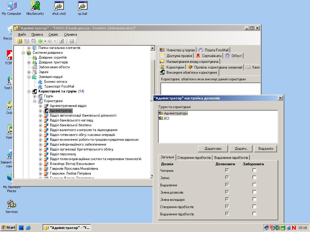Click the cp.bat desktop icon
Image resolution: width=310 pixels, height=232 pixels.
[82, 8]
